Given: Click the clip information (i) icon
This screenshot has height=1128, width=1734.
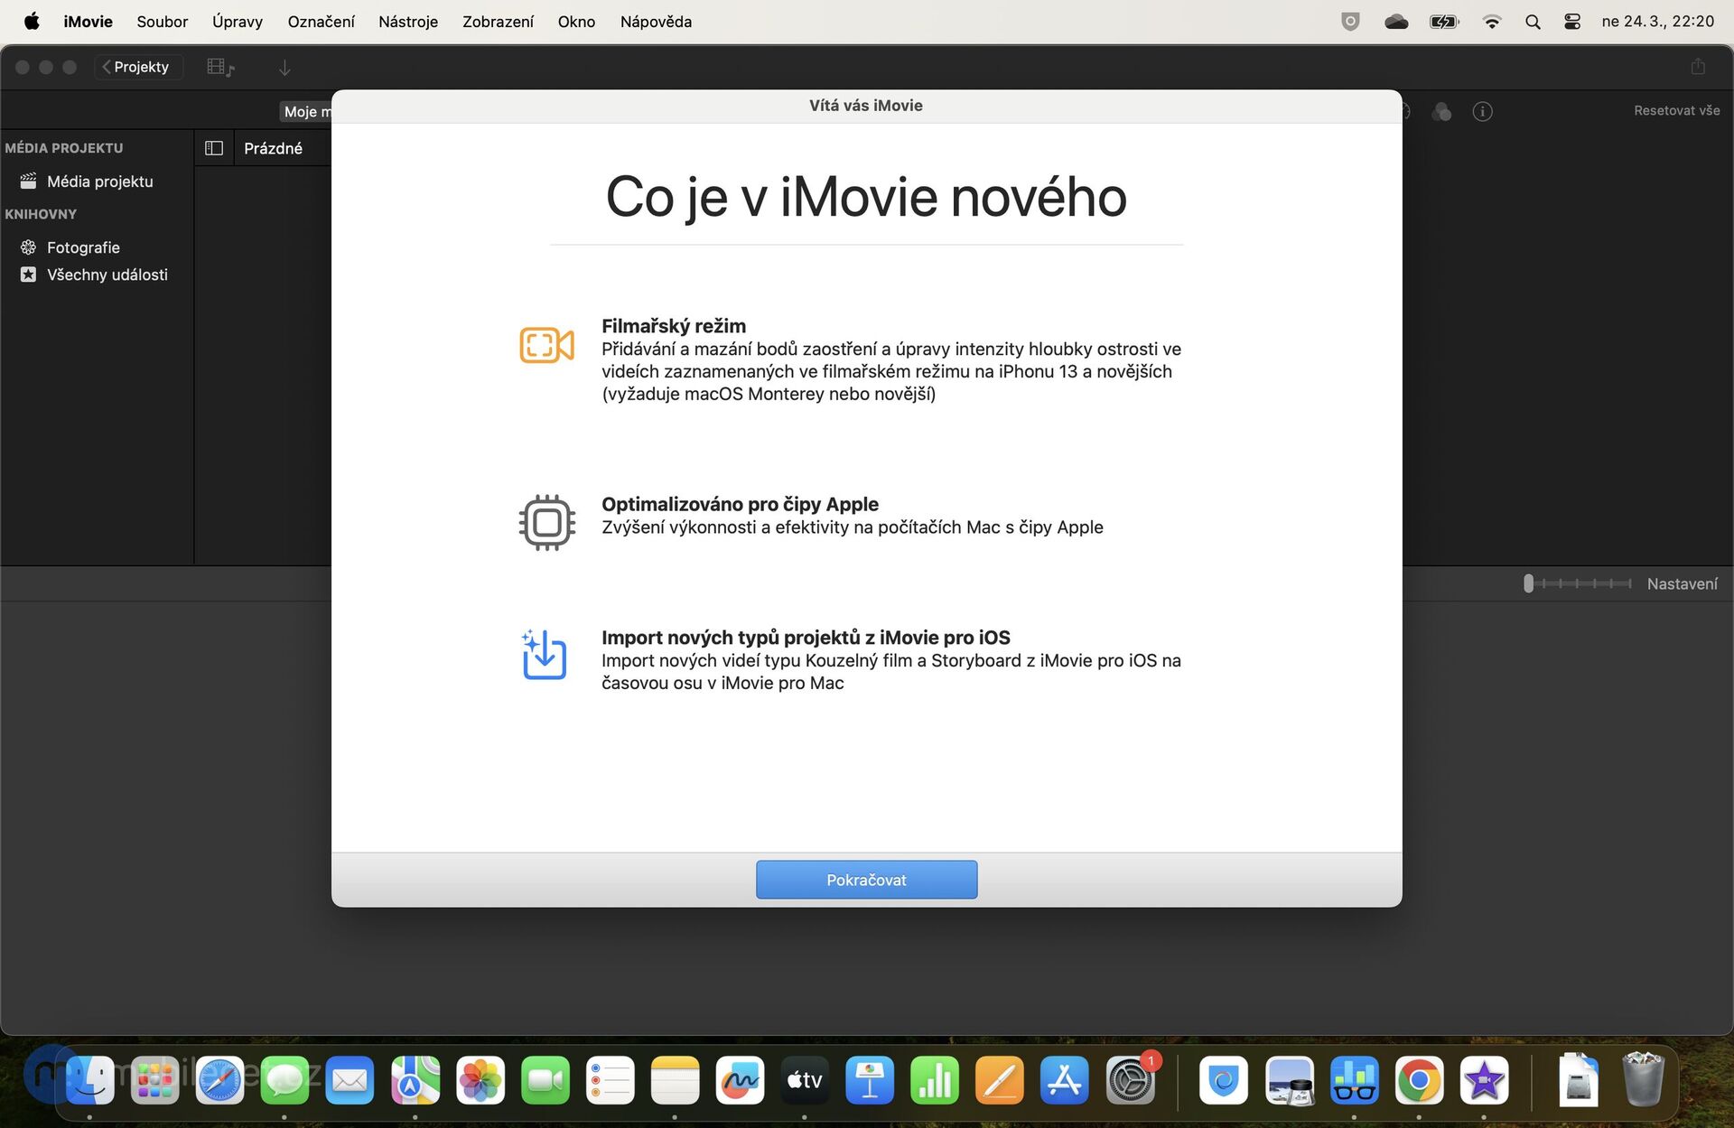Looking at the screenshot, I should click(x=1482, y=111).
